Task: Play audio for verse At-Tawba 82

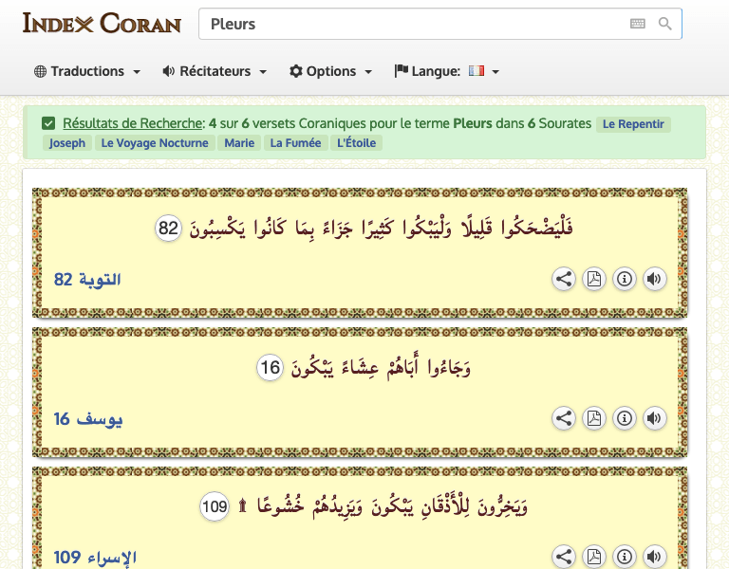Action: pyautogui.click(x=654, y=279)
